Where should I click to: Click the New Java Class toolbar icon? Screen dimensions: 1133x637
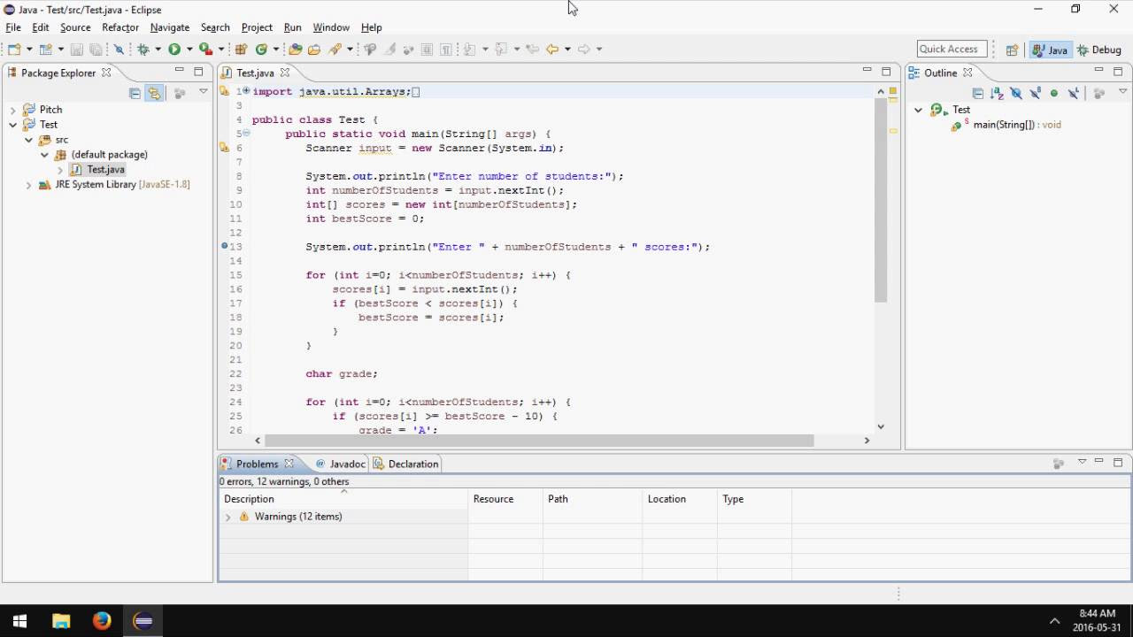click(262, 50)
